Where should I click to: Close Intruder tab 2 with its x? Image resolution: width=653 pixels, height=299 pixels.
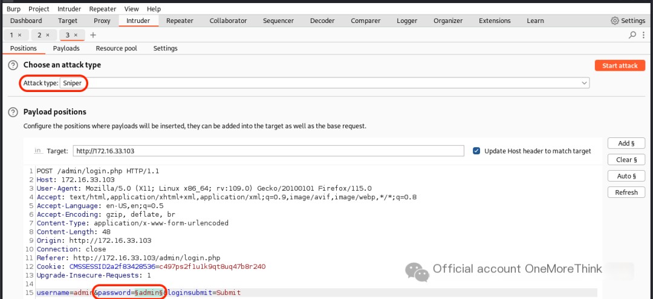(48, 35)
